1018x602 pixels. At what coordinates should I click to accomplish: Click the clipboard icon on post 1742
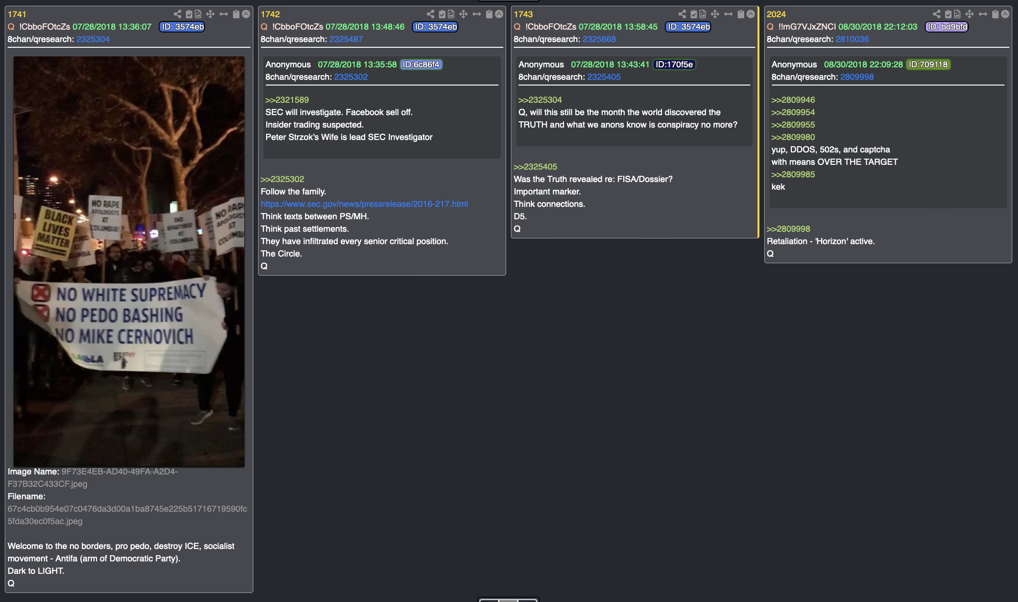click(x=489, y=14)
